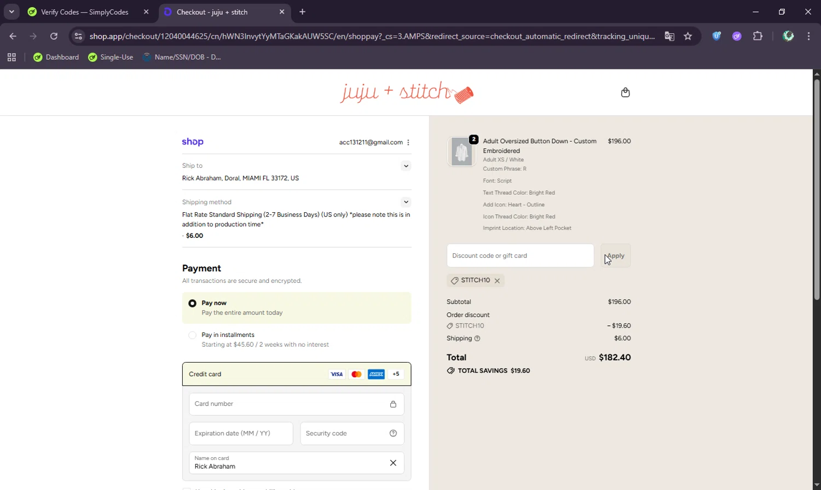821x490 pixels.
Task: Switch to Verify Codes — SimplyCodes tab
Action: tap(85, 11)
